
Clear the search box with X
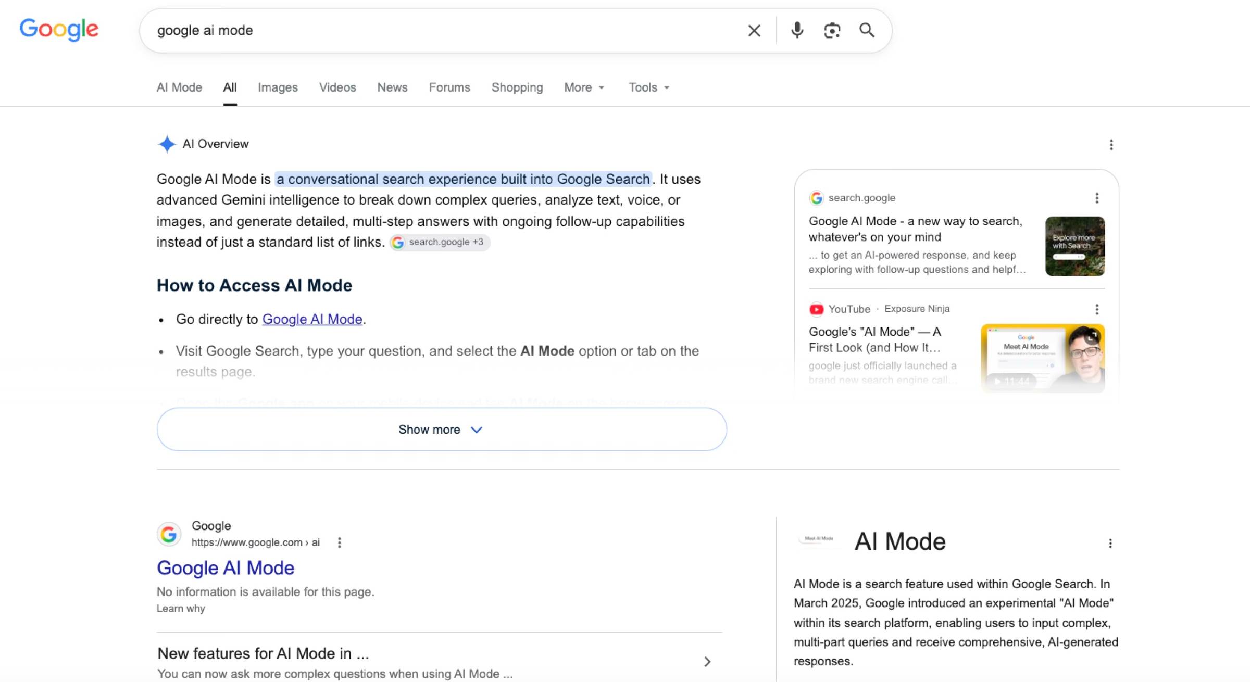754,31
